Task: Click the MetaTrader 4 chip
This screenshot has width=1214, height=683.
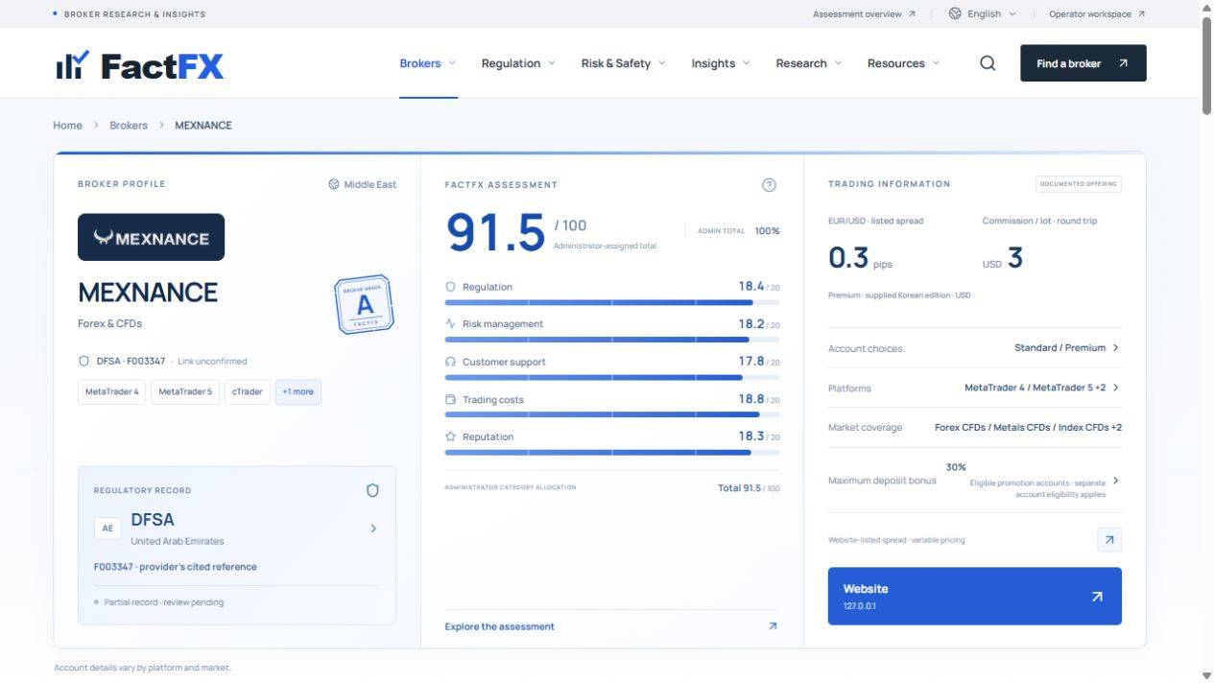Action: tap(112, 391)
